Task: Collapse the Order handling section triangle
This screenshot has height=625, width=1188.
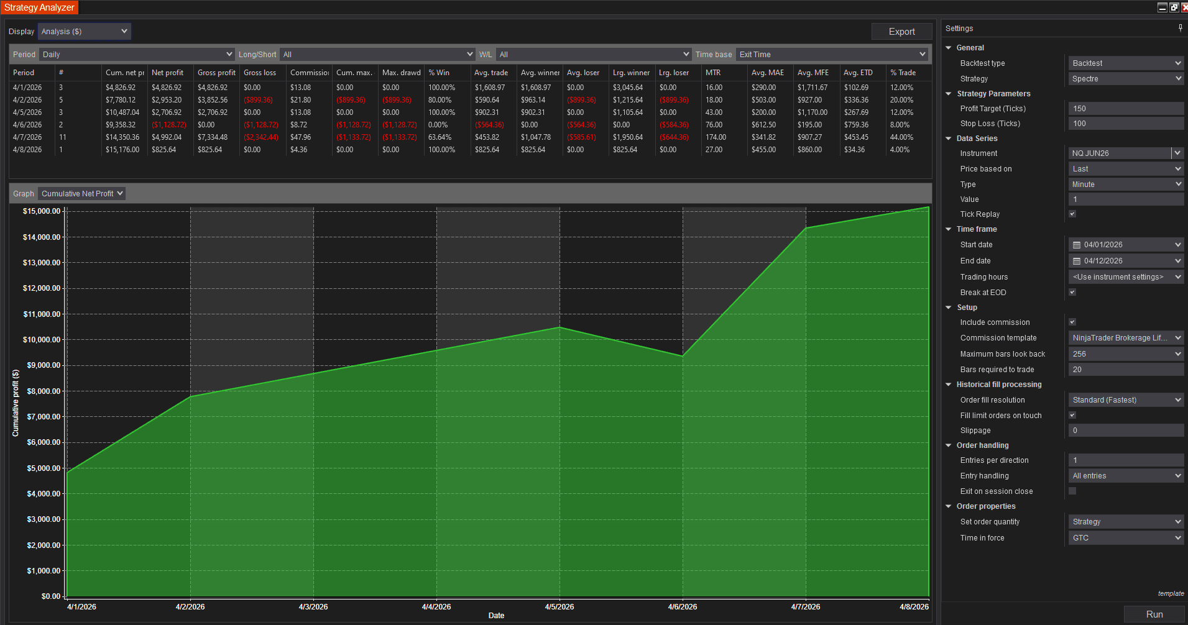Action: point(949,445)
